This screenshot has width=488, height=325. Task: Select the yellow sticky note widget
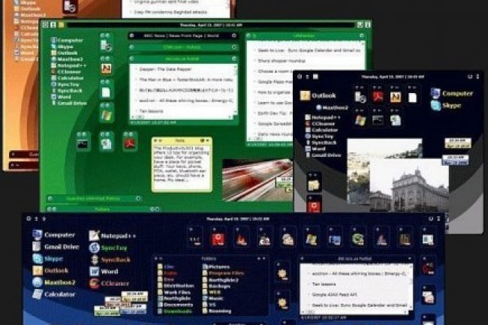coord(180,164)
